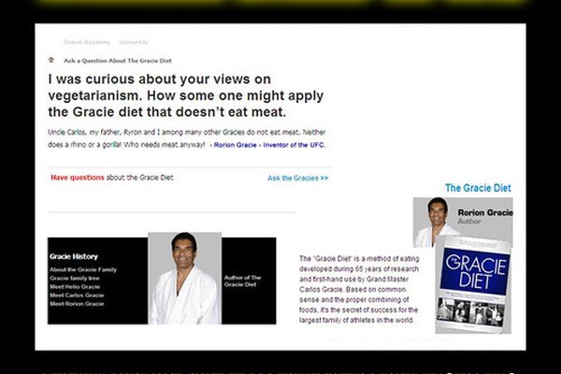Open the University nav link

coord(134,42)
